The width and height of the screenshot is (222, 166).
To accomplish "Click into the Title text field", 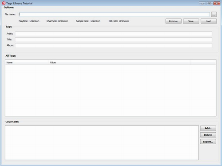I will (x=114, y=40).
